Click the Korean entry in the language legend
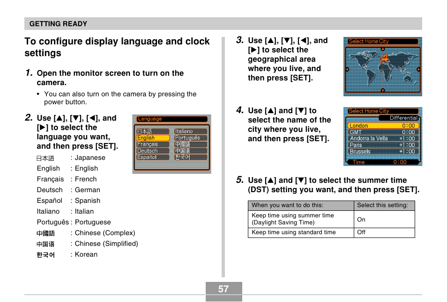This screenshot has height=302, width=447. tap(67, 254)
